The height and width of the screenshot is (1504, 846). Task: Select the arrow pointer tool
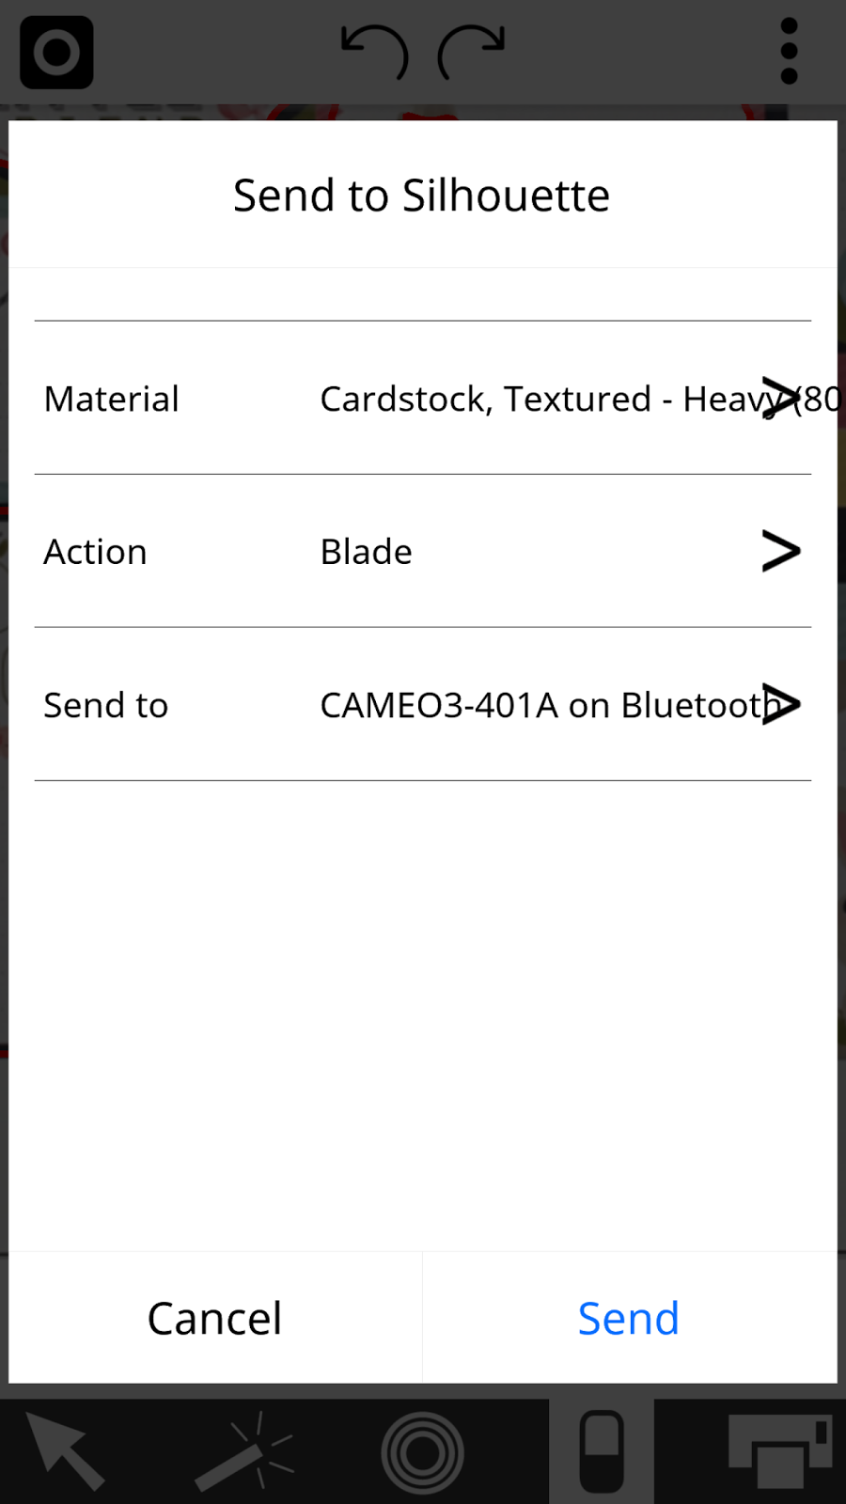(64, 1451)
